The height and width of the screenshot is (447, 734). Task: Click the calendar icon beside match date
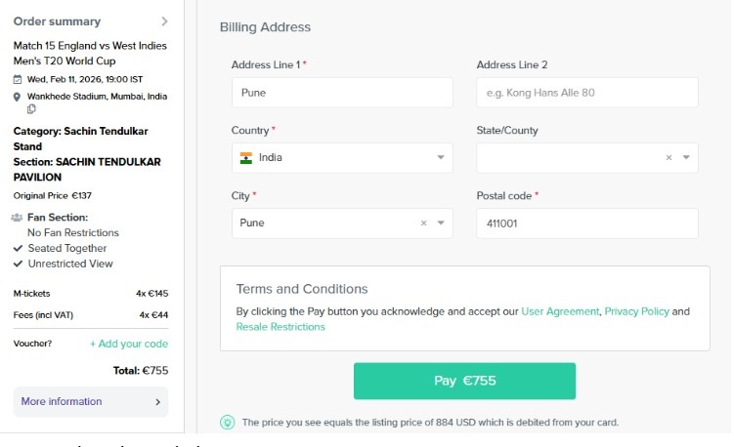click(x=18, y=79)
